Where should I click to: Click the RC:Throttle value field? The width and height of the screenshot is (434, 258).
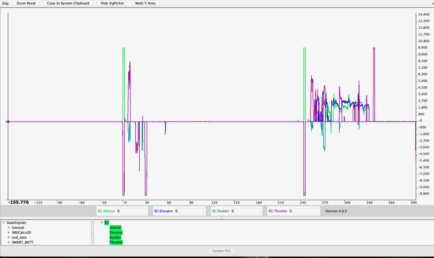[303, 211]
